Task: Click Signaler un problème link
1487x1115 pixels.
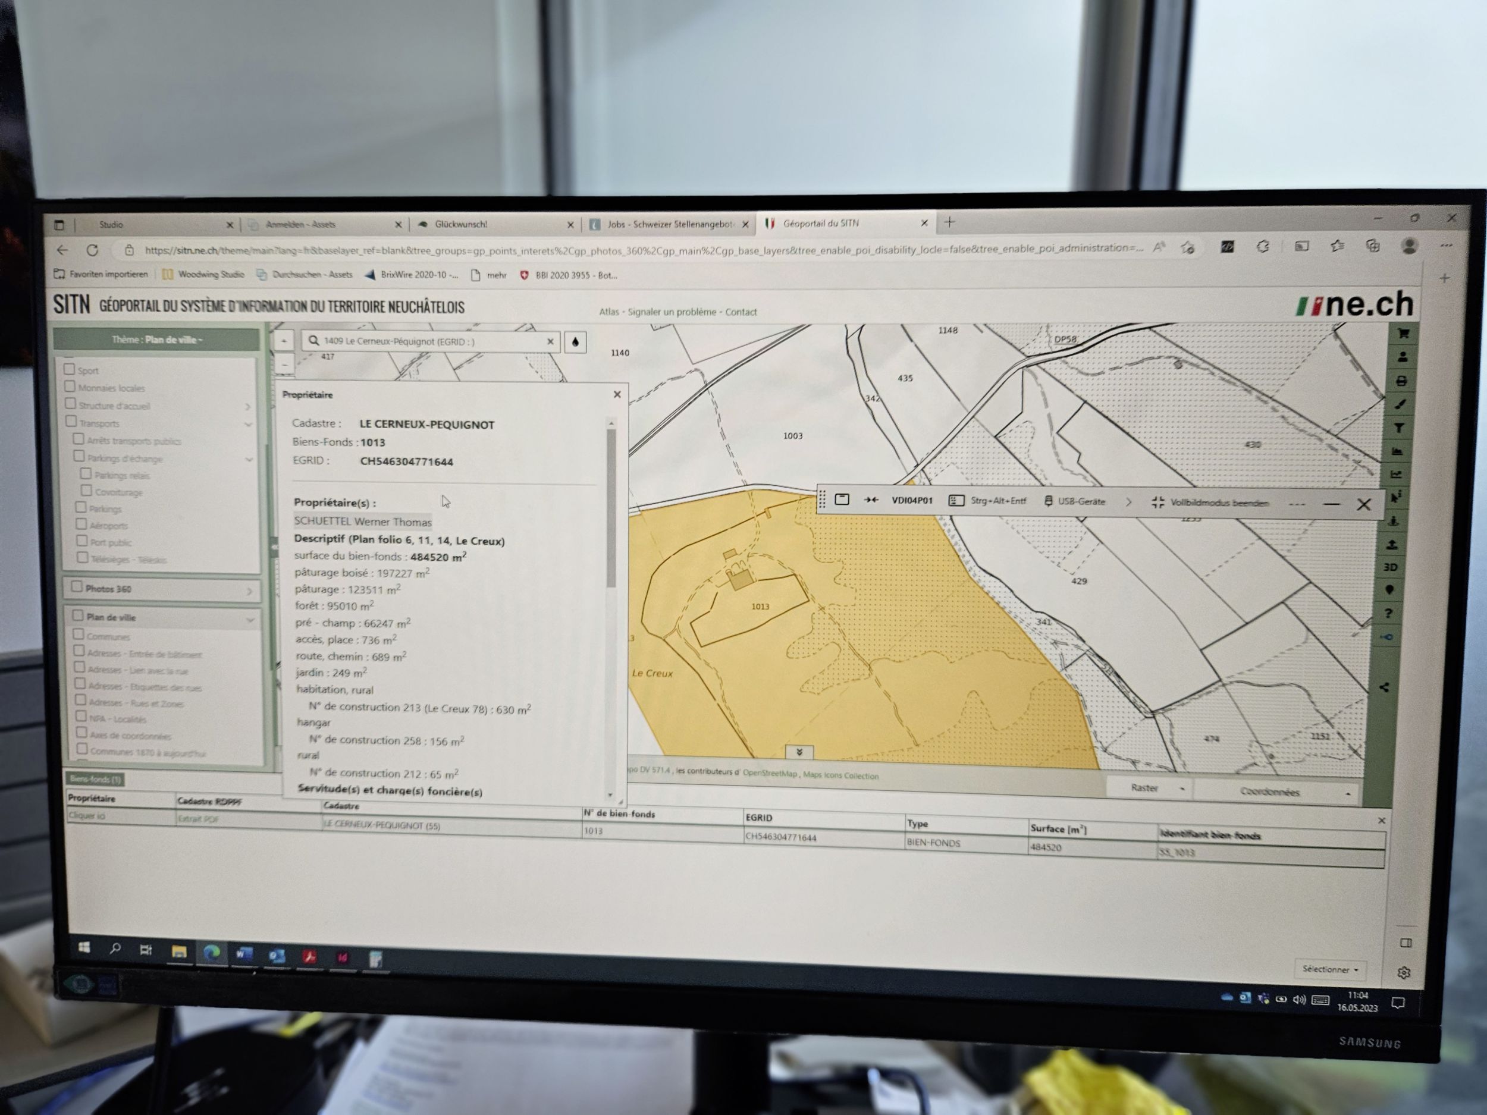Action: click(x=672, y=312)
